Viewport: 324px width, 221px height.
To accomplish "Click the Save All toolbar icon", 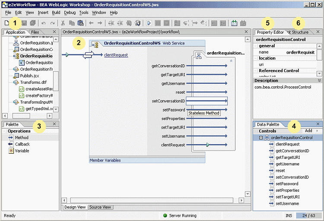I will 33,23.
